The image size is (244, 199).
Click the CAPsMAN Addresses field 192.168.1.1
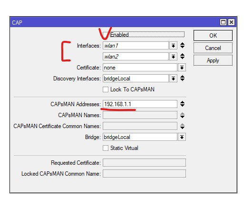point(140,104)
